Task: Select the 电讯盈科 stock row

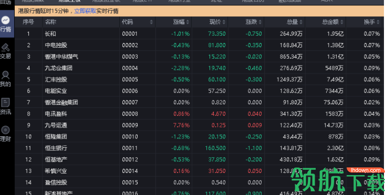Action: 199,114
